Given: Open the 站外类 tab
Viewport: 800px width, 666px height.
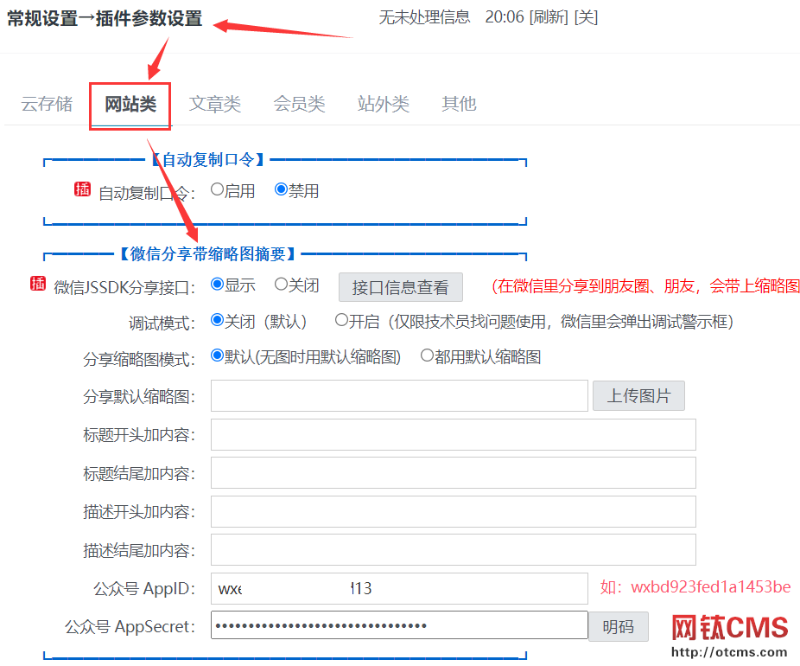Looking at the screenshot, I should pos(383,103).
